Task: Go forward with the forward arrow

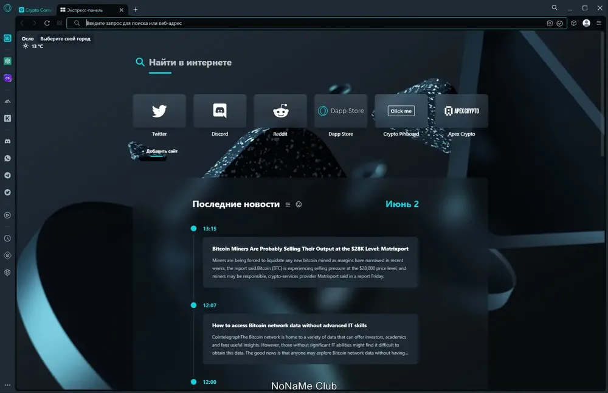Action: click(34, 23)
